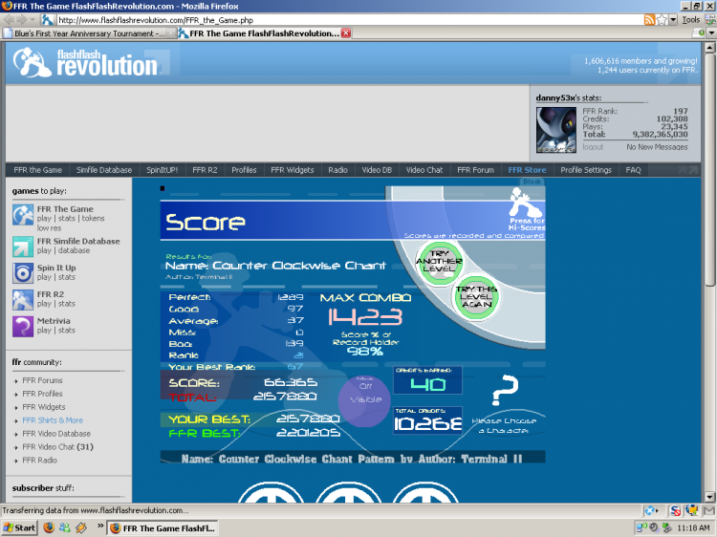Open the SpinItUP! nav item

point(162,170)
